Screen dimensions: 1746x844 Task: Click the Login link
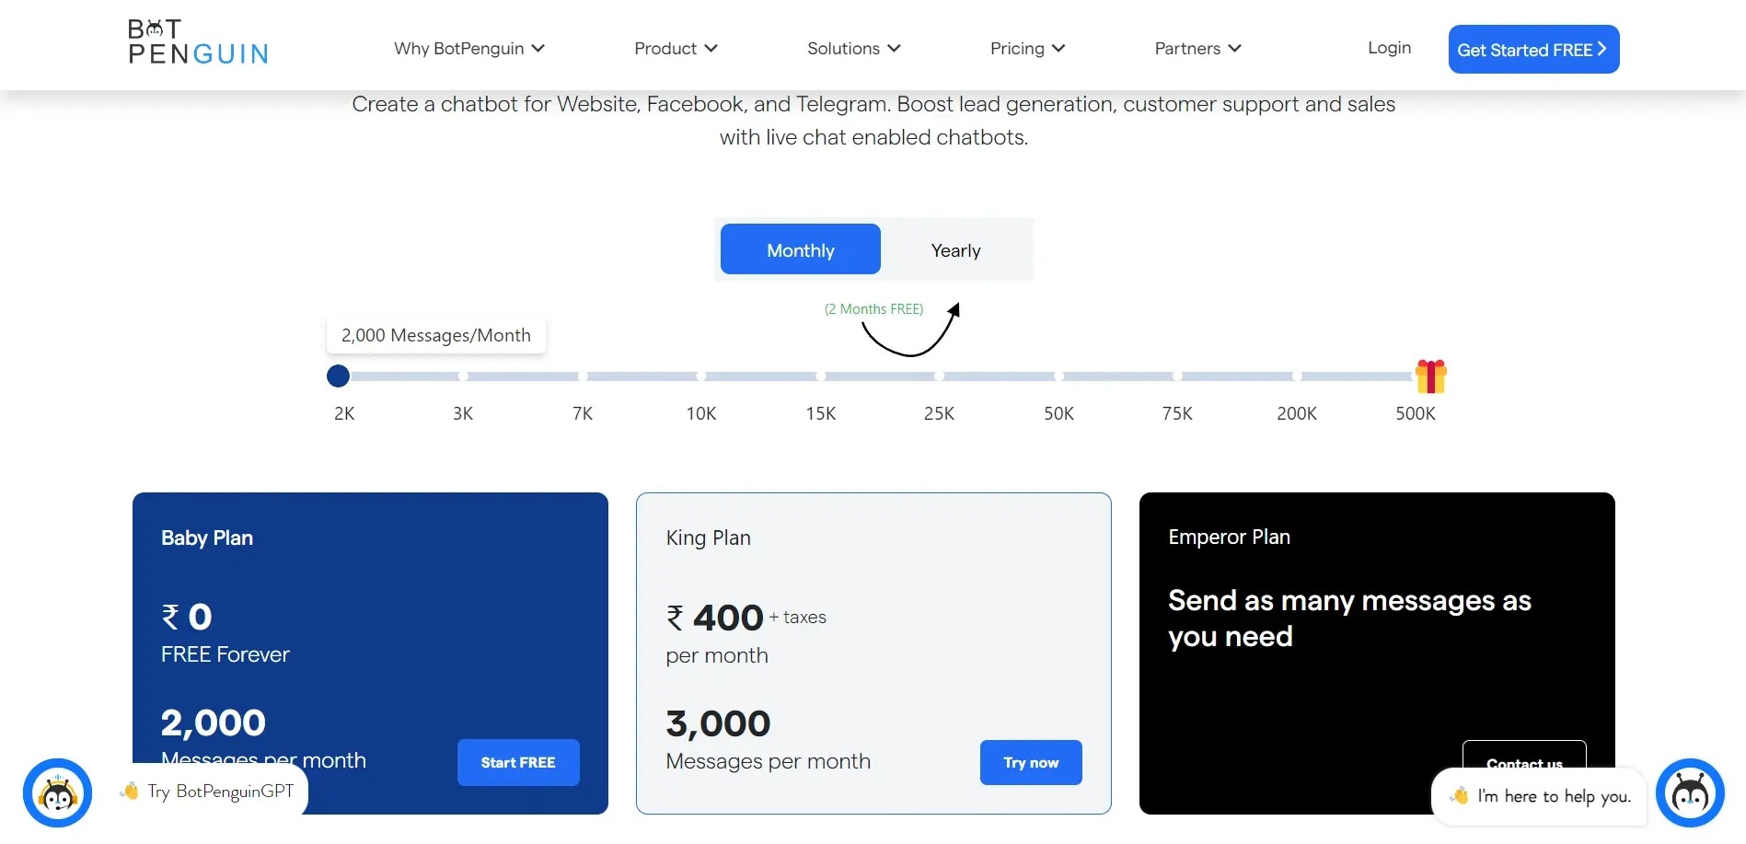(1389, 48)
